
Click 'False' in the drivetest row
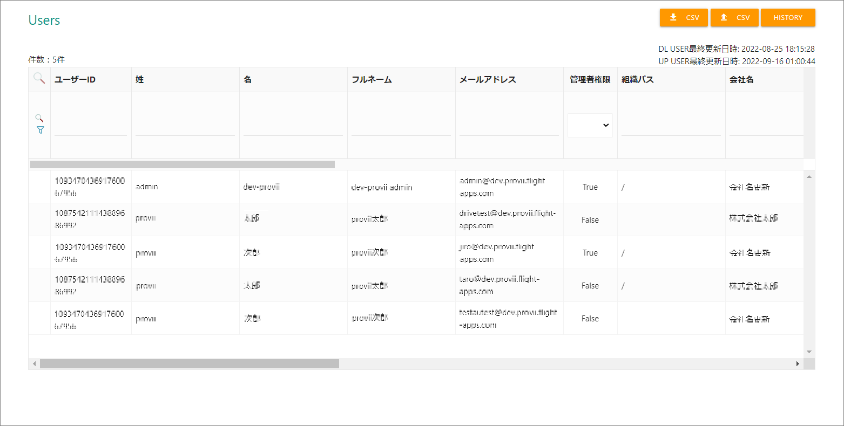590,220
